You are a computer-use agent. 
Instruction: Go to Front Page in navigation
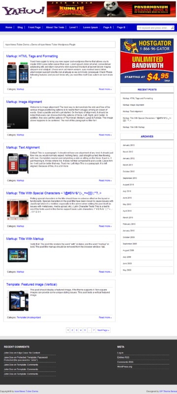pyautogui.click(x=34, y=28)
